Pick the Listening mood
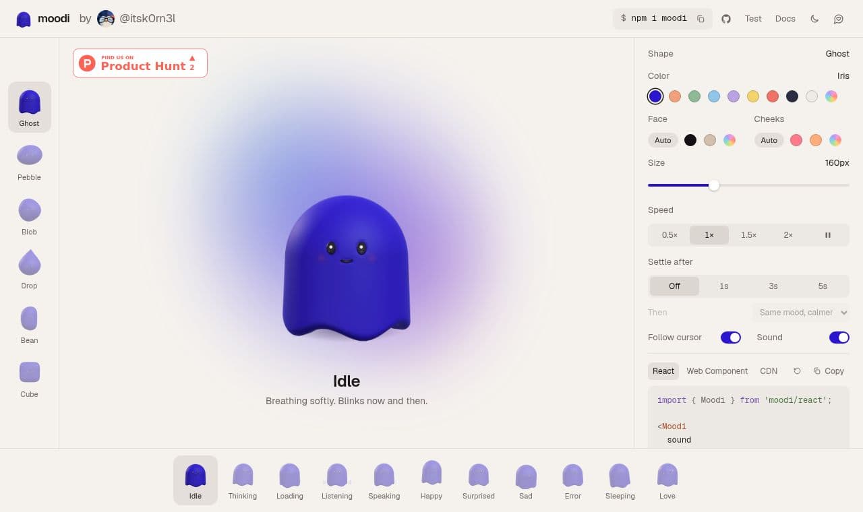Image resolution: width=863 pixels, height=512 pixels. [x=337, y=480]
